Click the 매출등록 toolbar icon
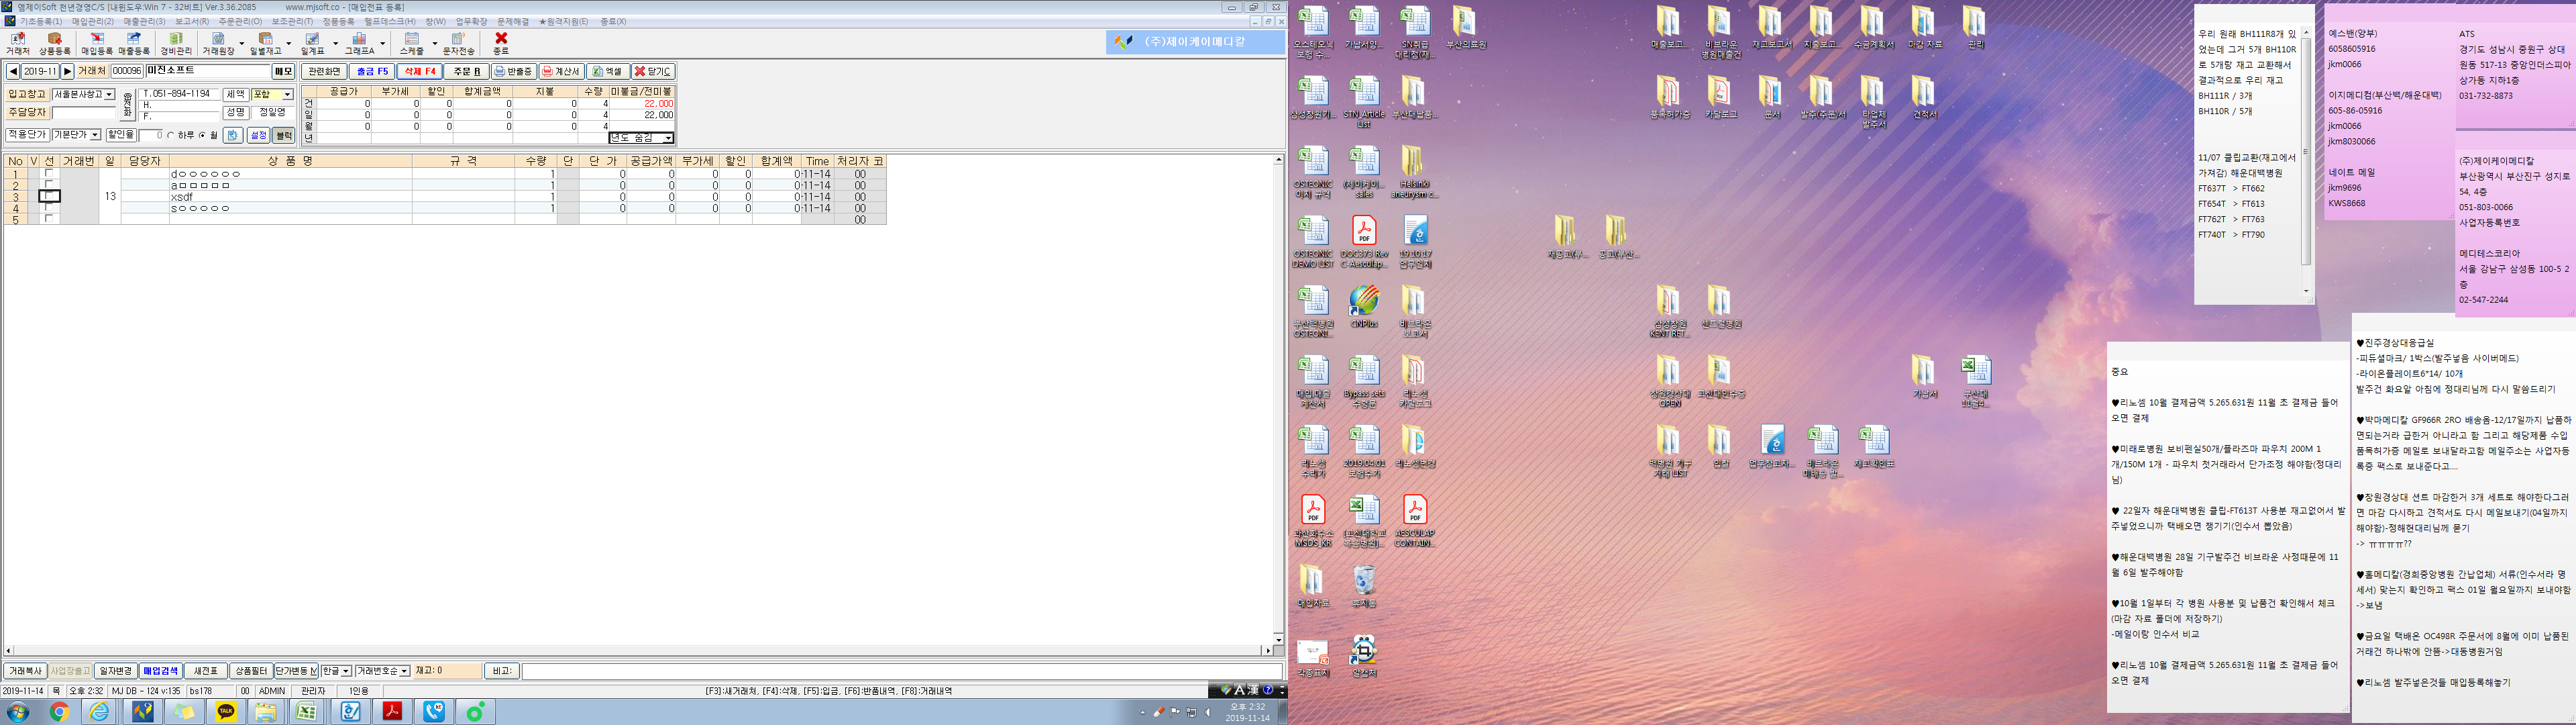 pos(134,44)
